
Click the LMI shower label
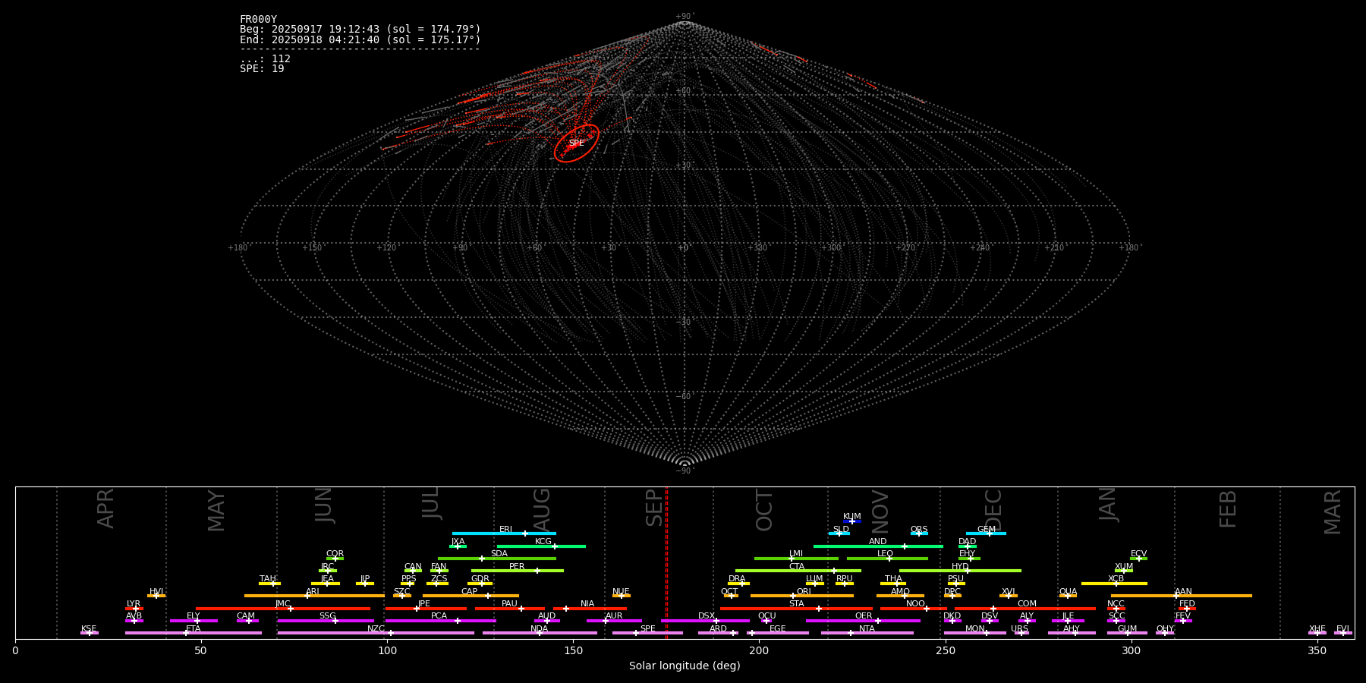coord(795,554)
